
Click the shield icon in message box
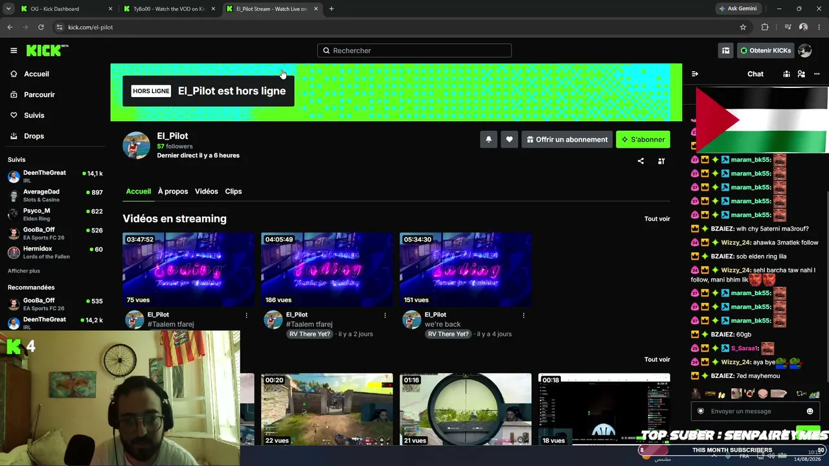coord(701,411)
